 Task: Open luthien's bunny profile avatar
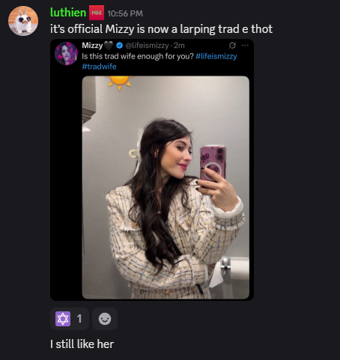pos(23,21)
